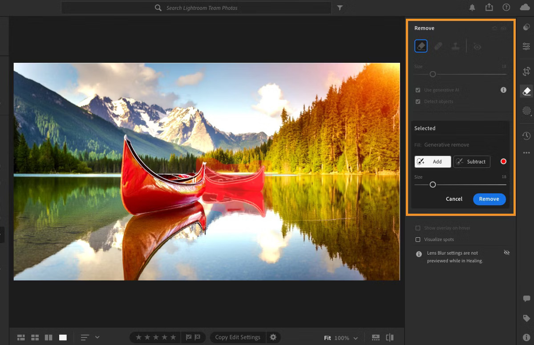Select the Crop and Rotate tool
534x345 pixels.
pyautogui.click(x=526, y=71)
